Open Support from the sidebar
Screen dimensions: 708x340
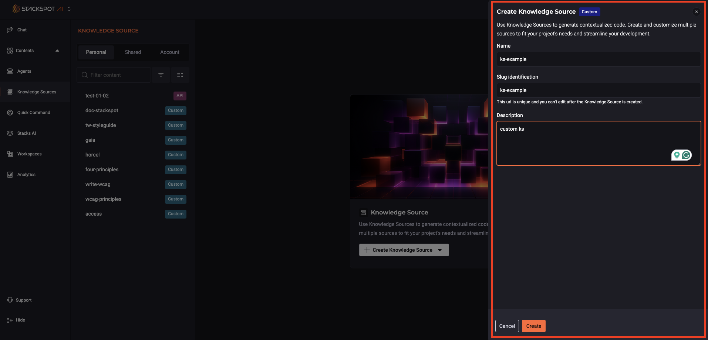click(23, 300)
